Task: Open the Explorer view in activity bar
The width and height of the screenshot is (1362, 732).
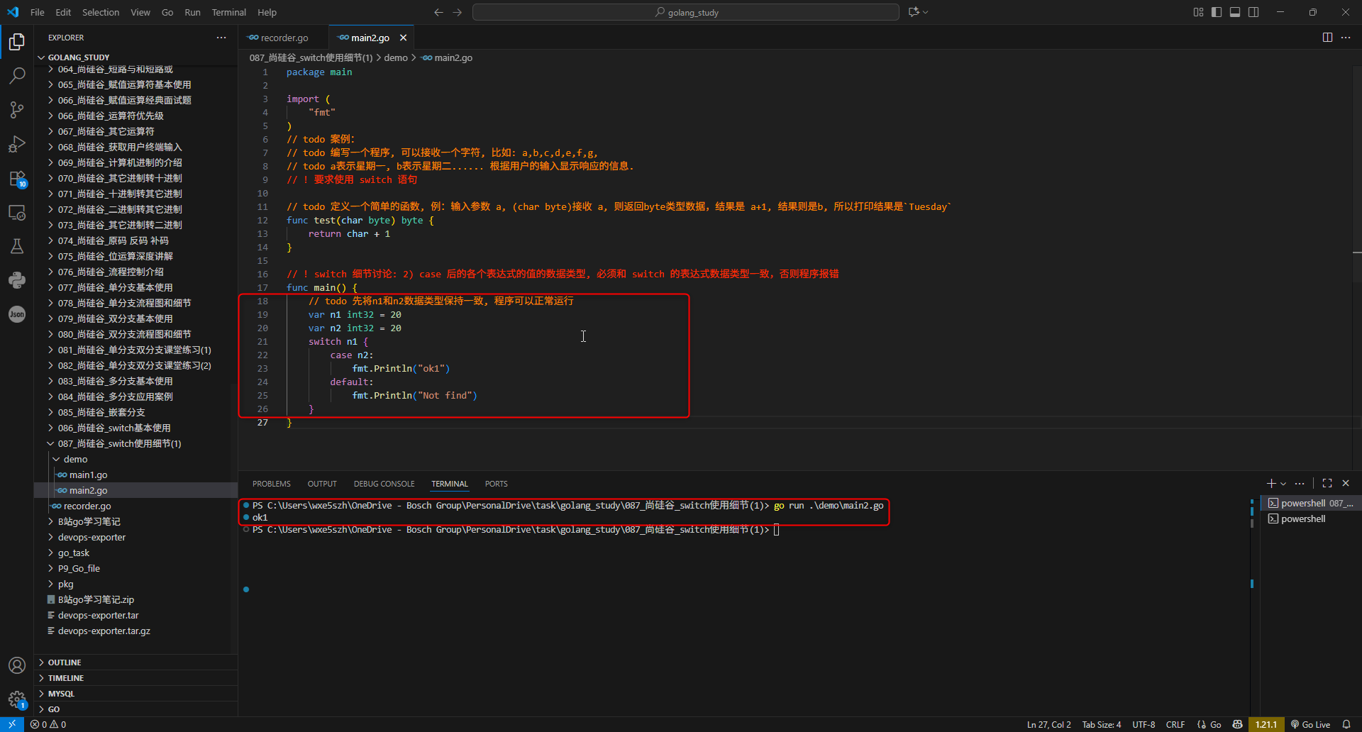Action: [x=17, y=42]
